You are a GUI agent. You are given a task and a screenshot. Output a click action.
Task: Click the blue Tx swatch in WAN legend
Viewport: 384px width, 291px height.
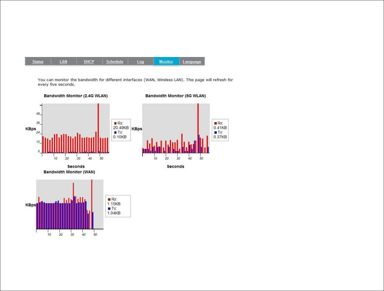click(x=109, y=209)
